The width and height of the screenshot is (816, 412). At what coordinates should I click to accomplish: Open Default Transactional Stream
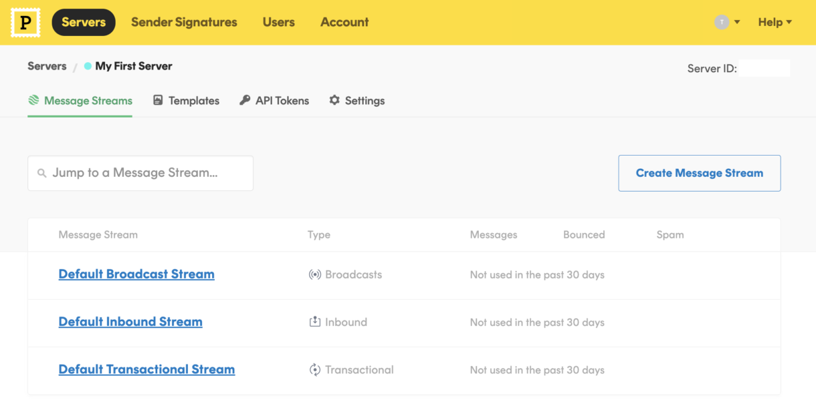tap(146, 369)
